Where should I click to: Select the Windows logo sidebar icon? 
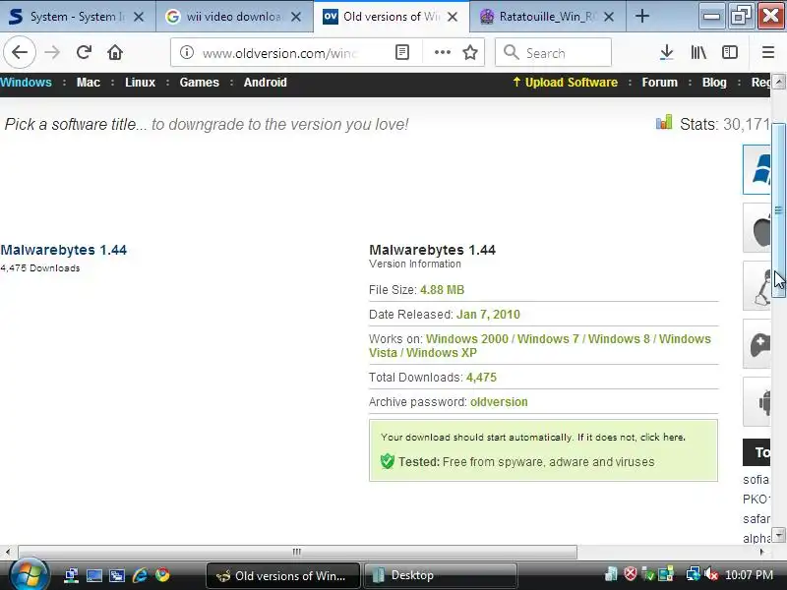pos(757,169)
